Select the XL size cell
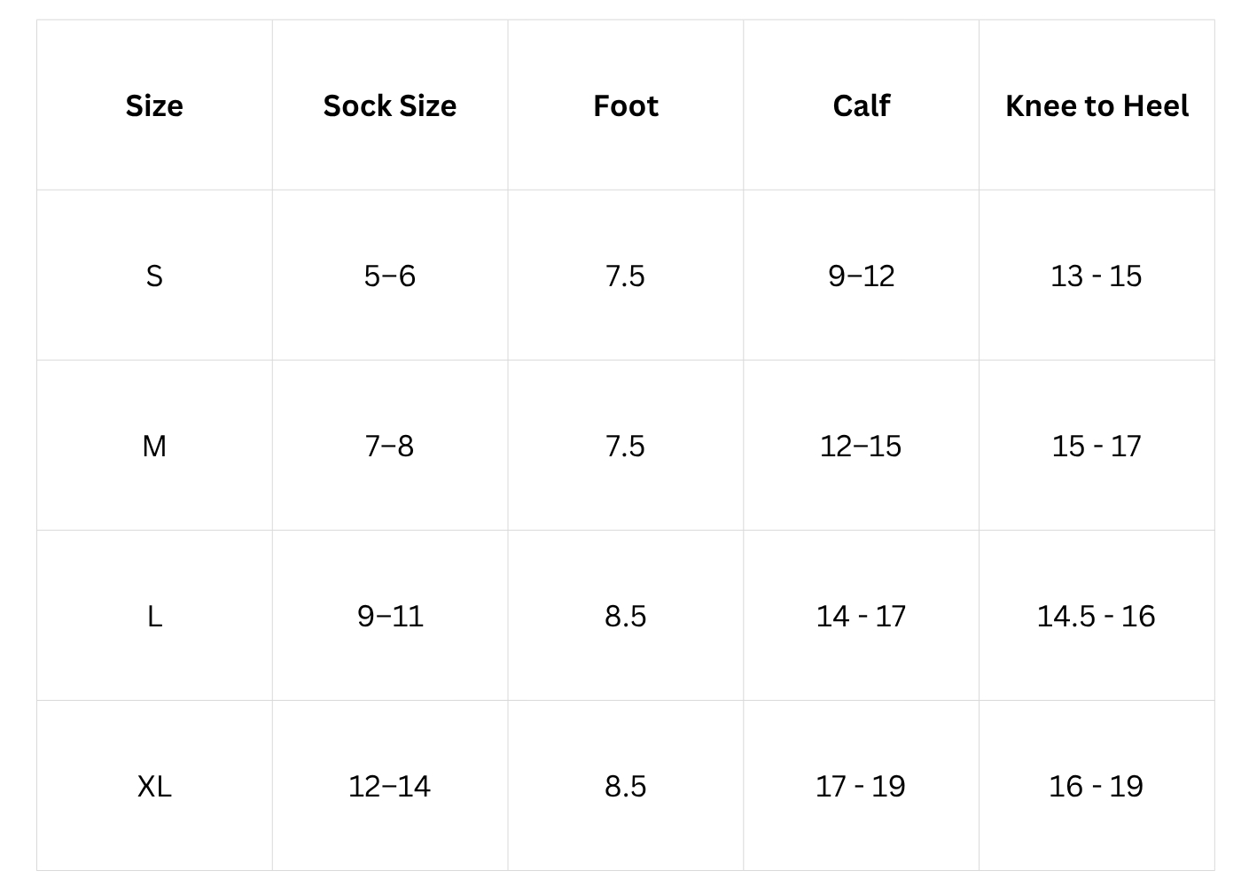The width and height of the screenshot is (1241, 886). (x=154, y=786)
